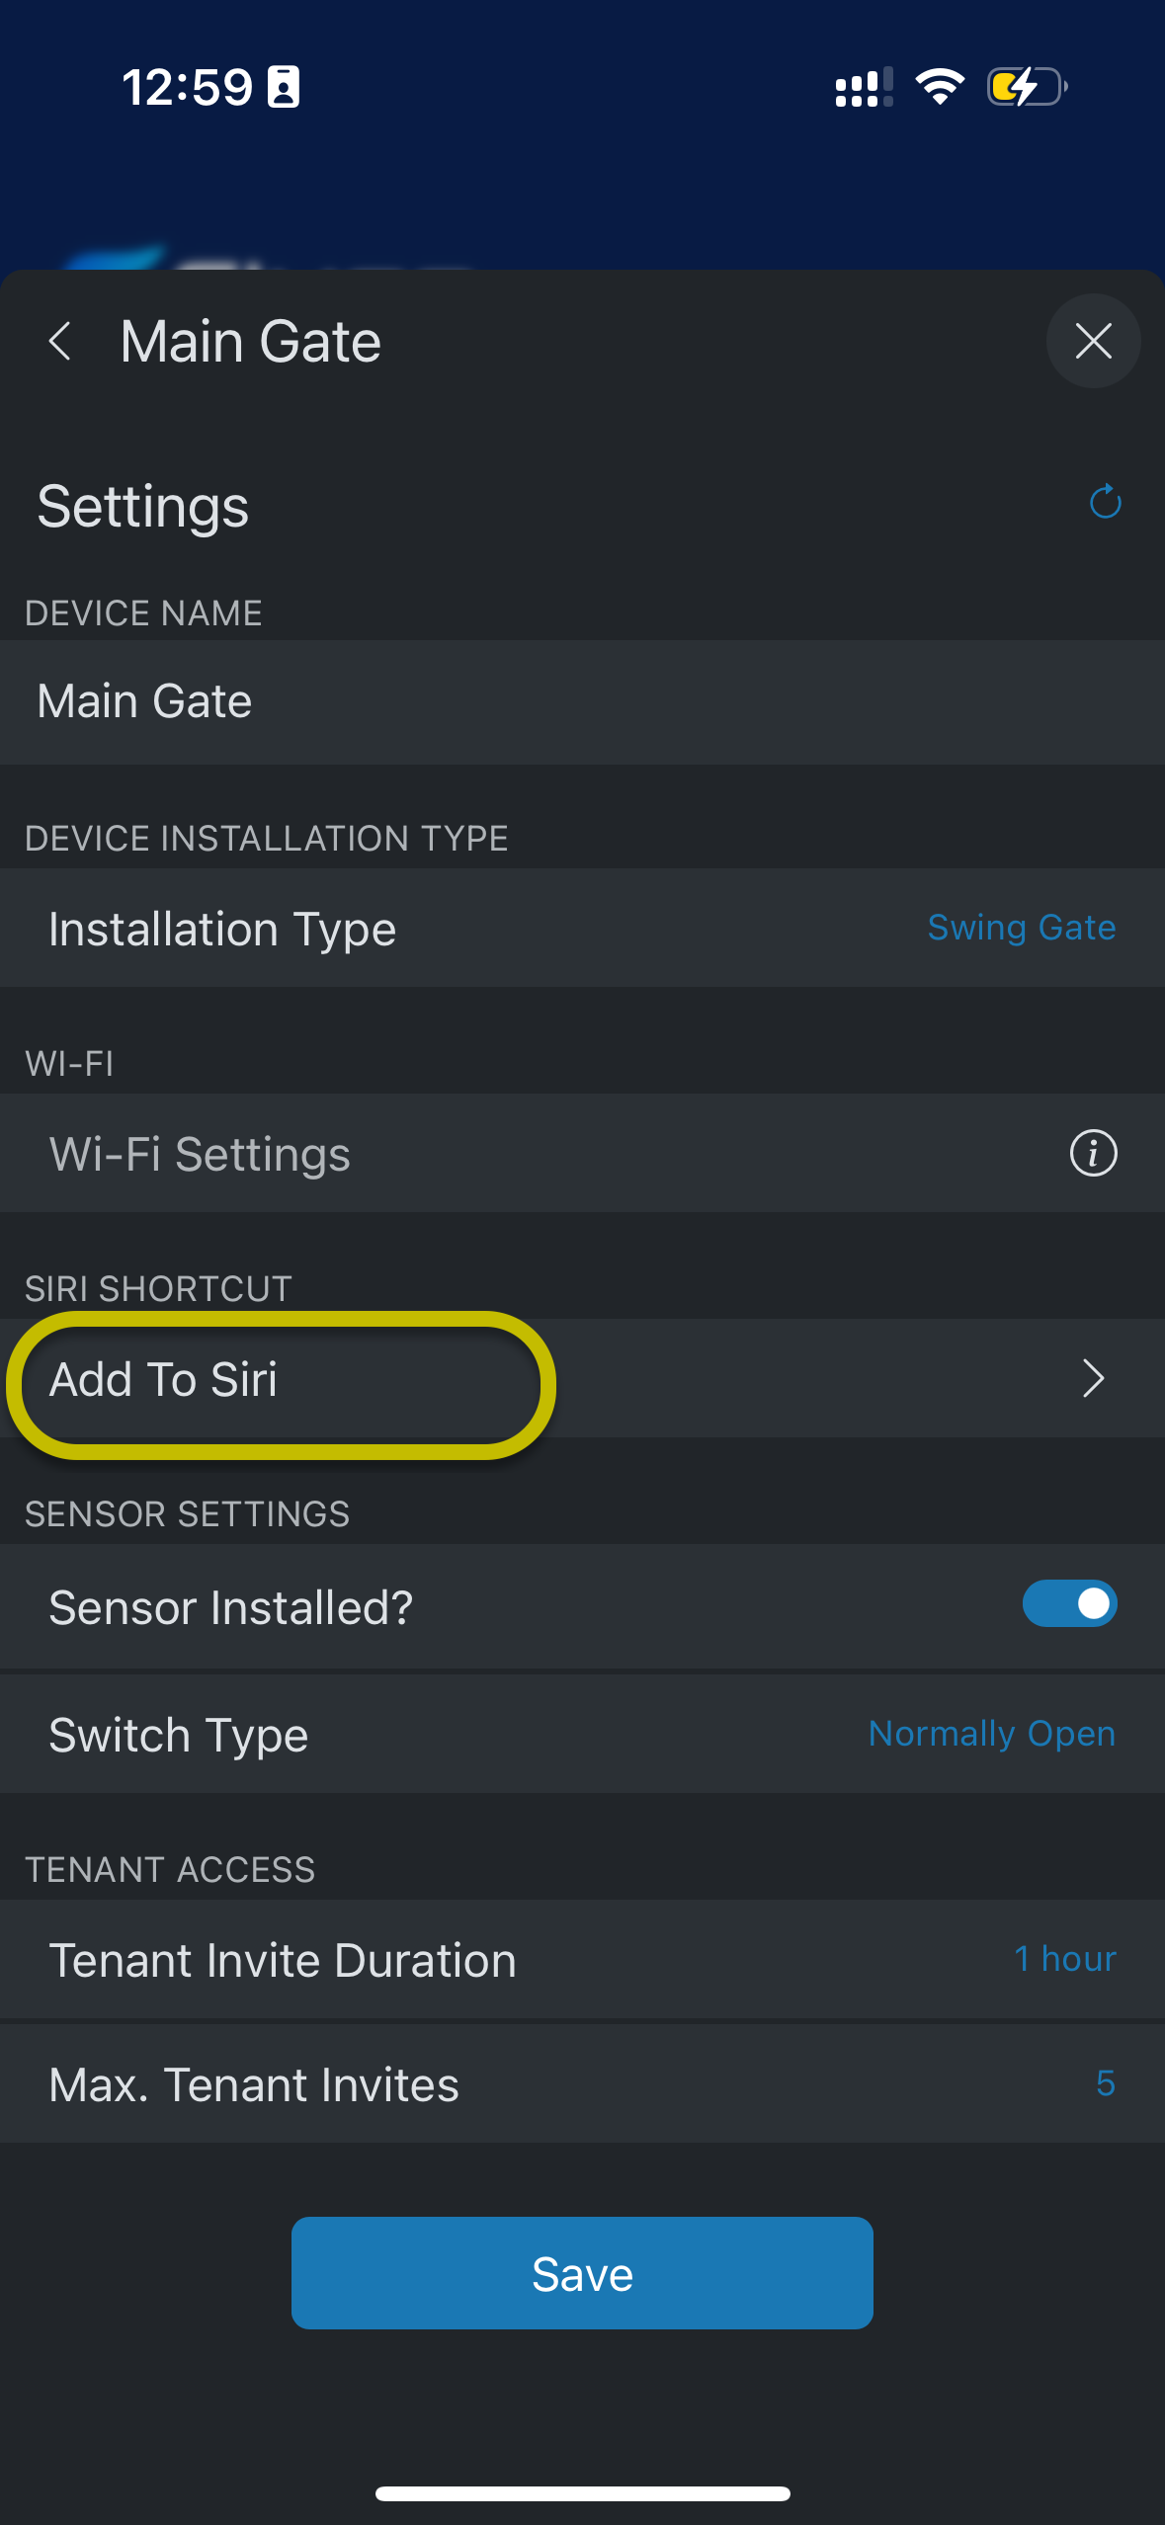Viewport: 1165px width, 2525px height.
Task: Toggle the Sensor Installed switch
Action: click(1069, 1603)
